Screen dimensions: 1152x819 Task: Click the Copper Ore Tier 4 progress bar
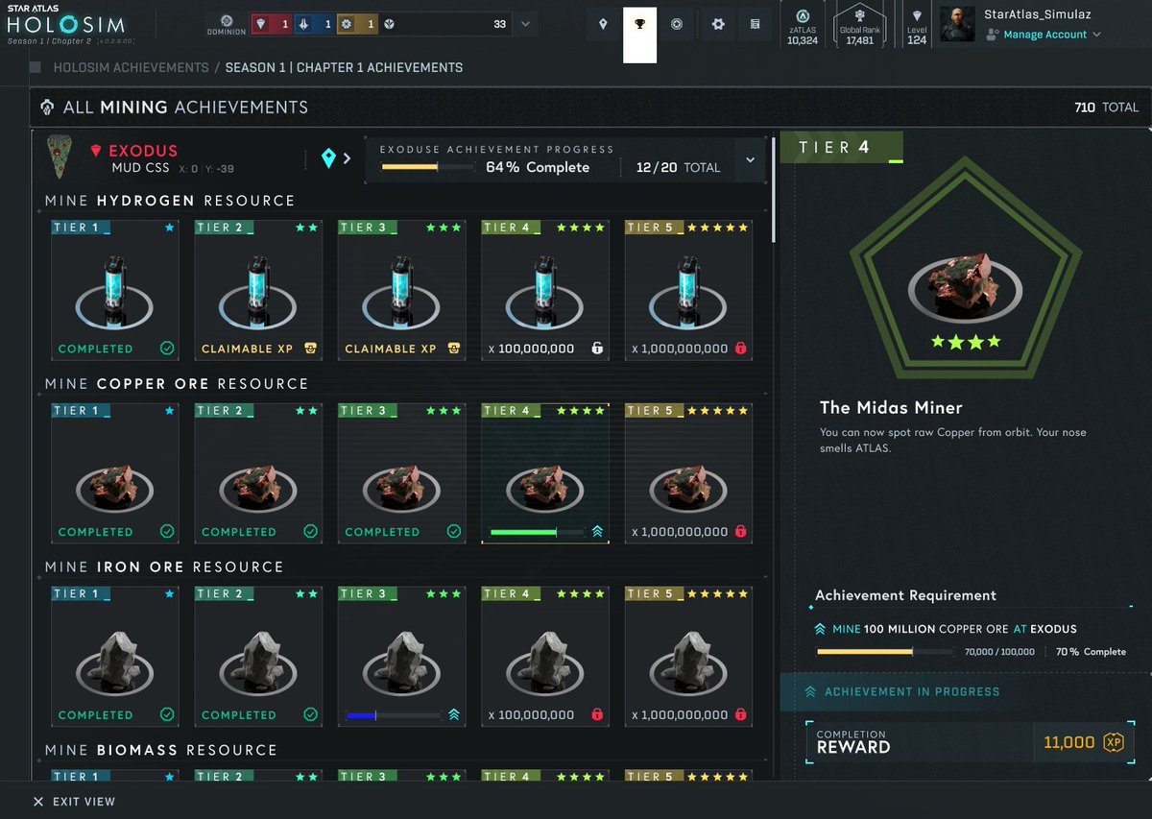pyautogui.click(x=536, y=531)
